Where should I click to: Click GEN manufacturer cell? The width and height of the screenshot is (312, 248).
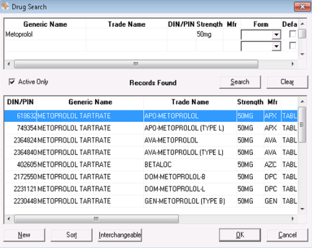coord(272,201)
